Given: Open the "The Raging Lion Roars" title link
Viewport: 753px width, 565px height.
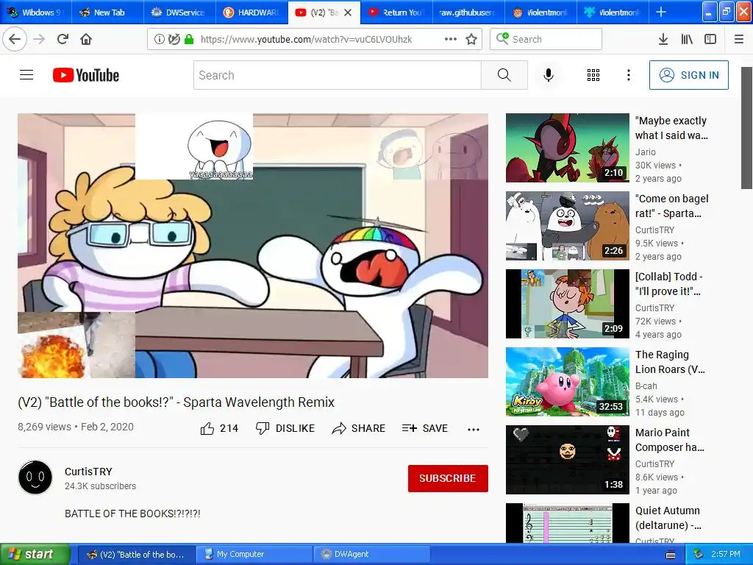Looking at the screenshot, I should (x=670, y=362).
